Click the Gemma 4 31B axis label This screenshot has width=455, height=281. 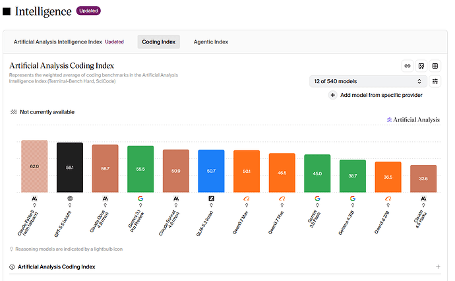(x=346, y=223)
